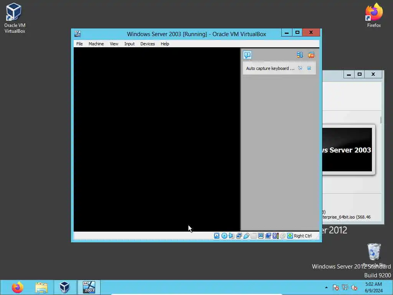Open the Help menu
Screen dimensions: 393x295
(165, 44)
